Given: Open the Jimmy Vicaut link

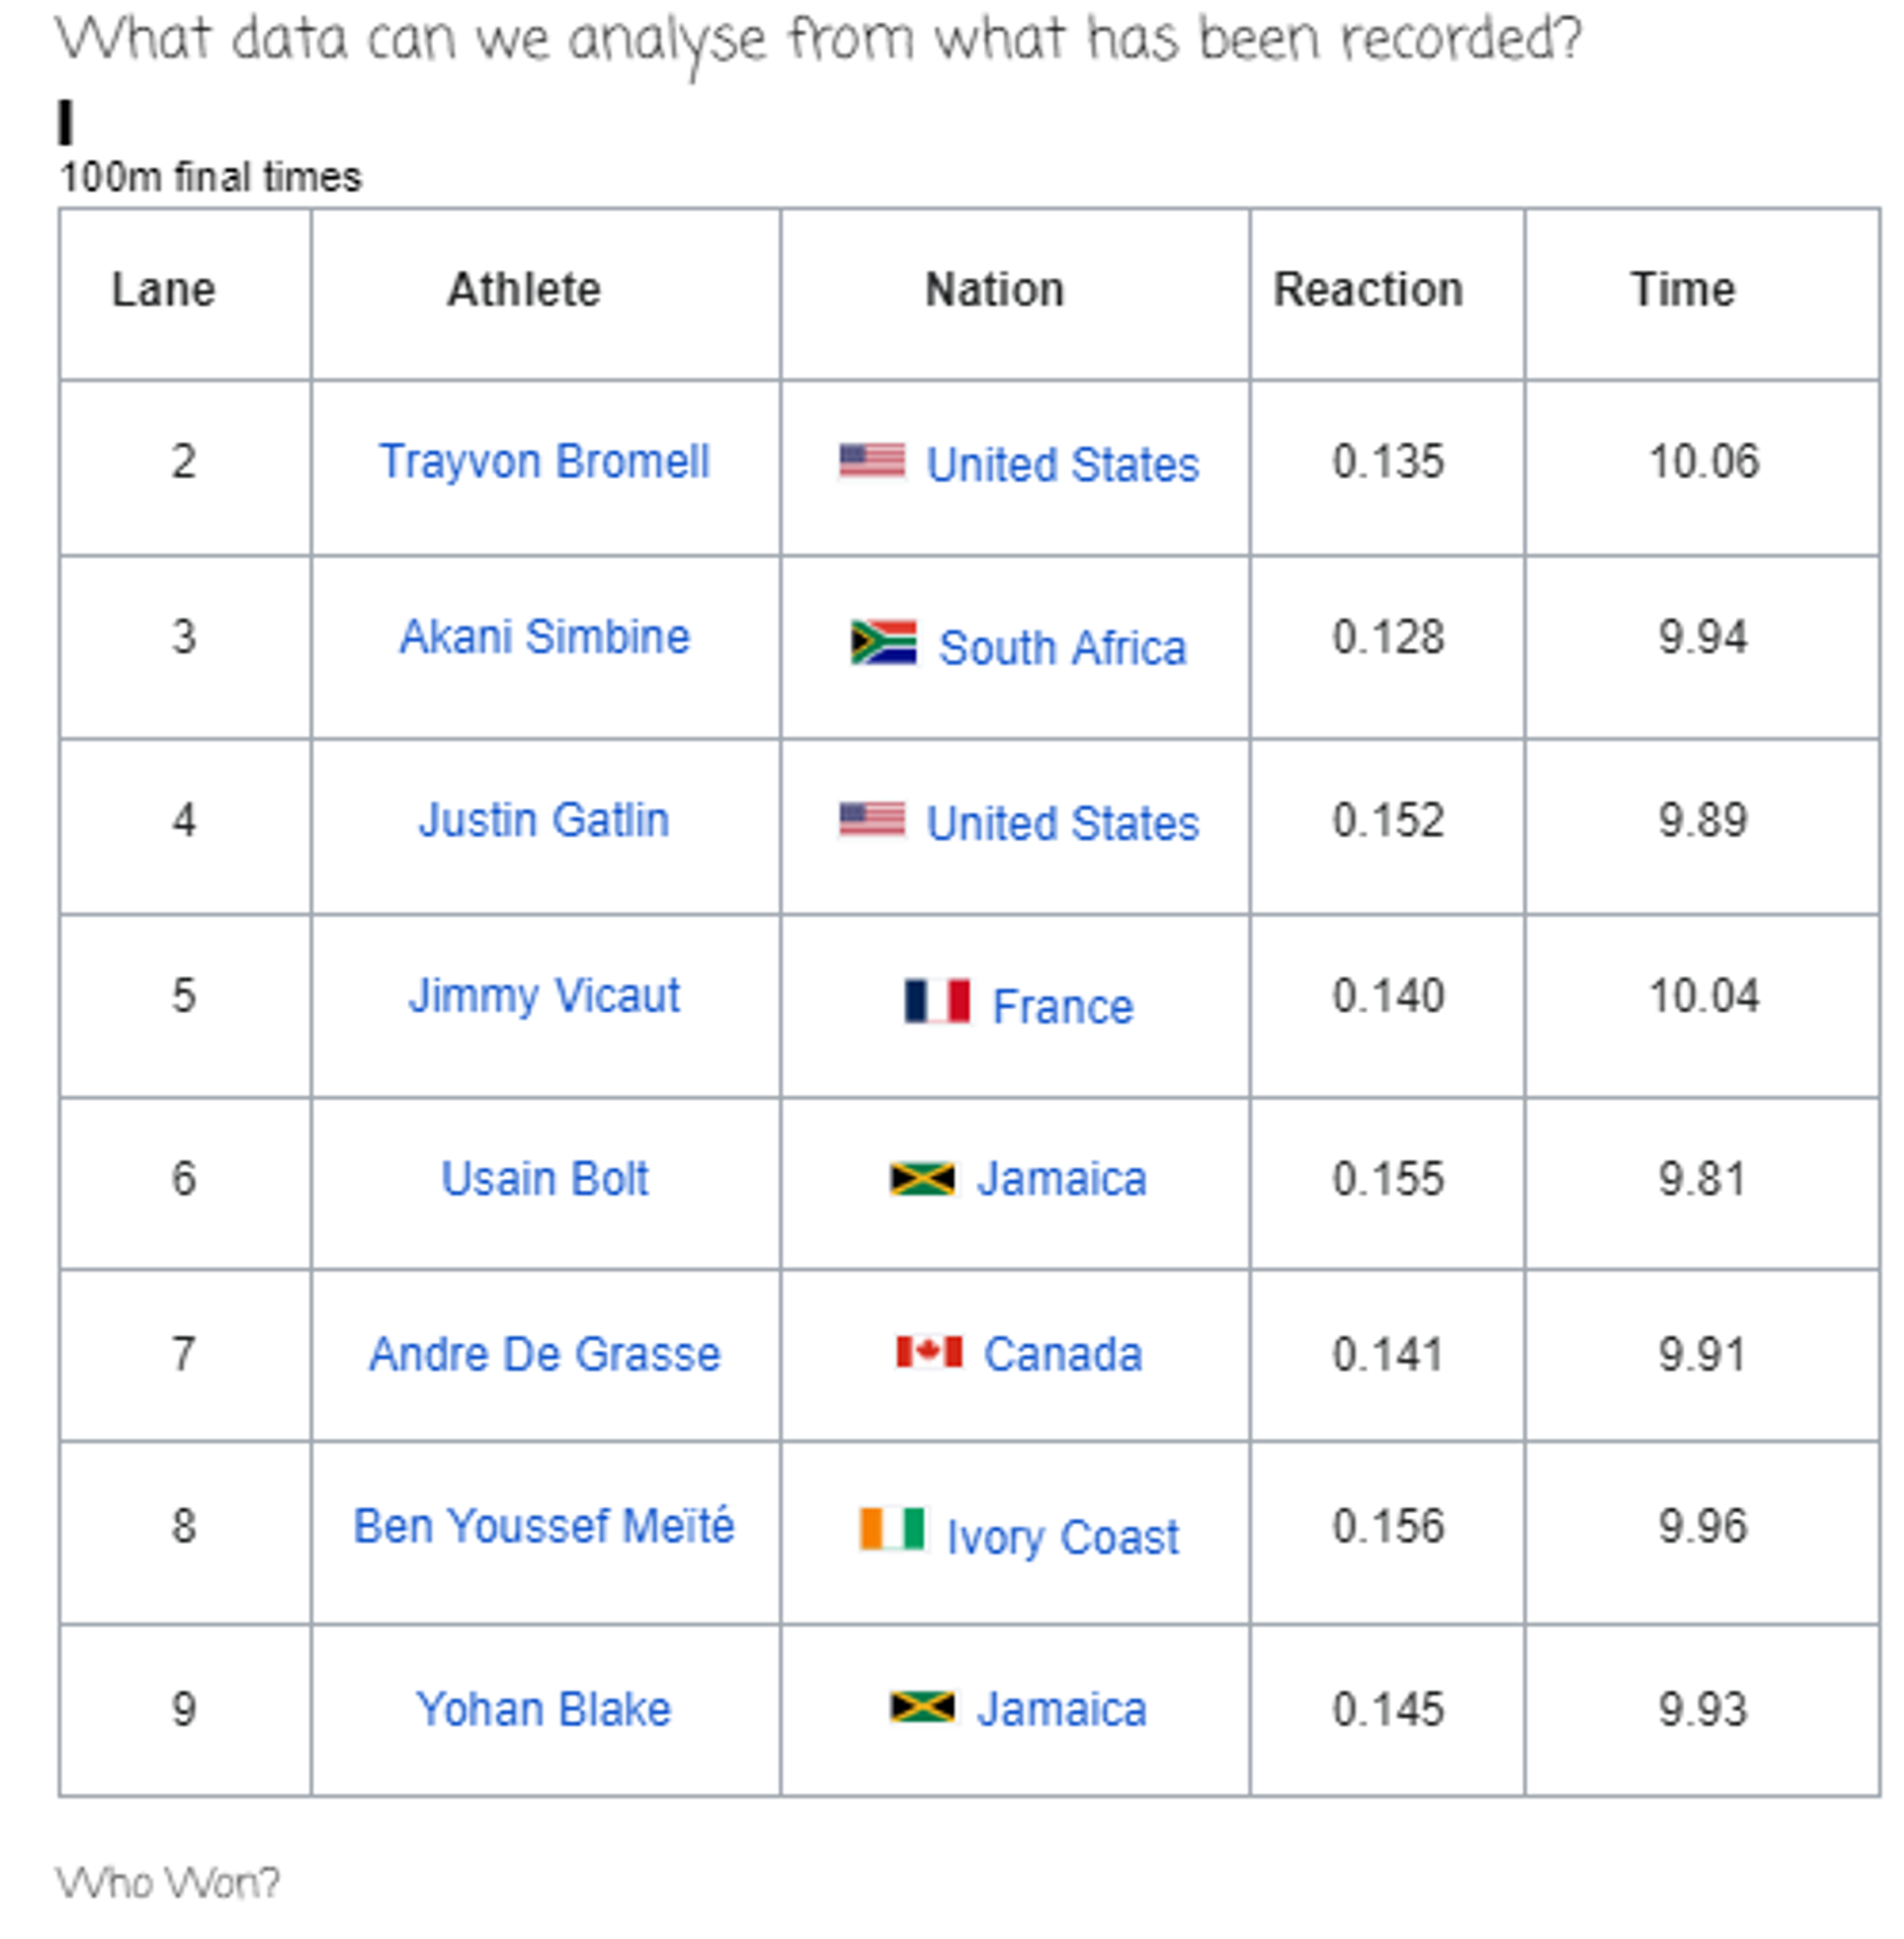Looking at the screenshot, I should 544,996.
